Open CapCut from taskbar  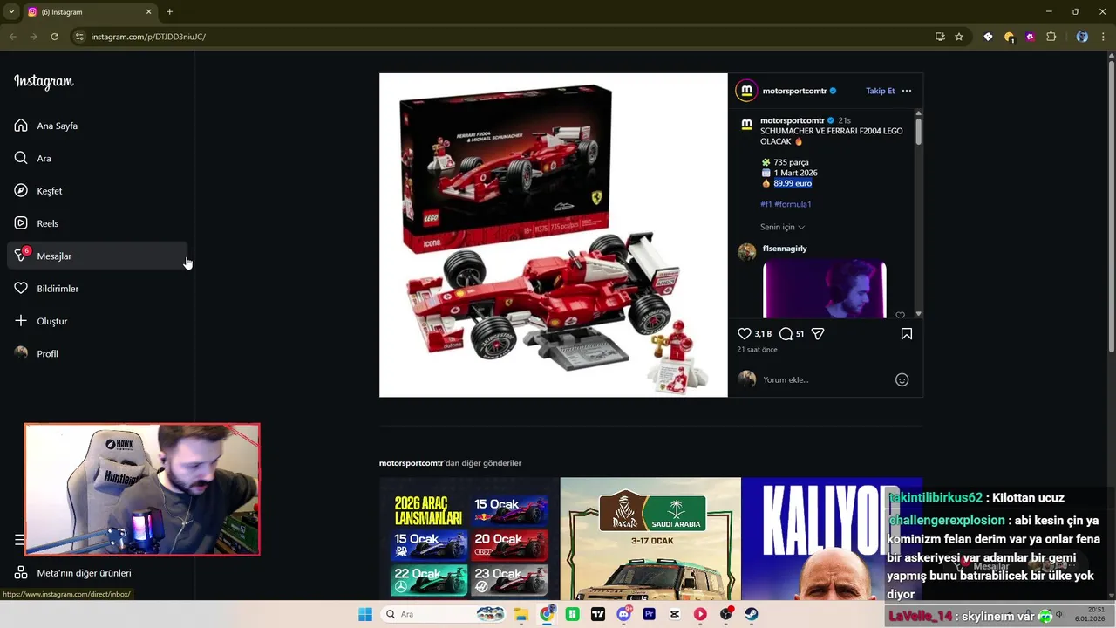(x=675, y=614)
